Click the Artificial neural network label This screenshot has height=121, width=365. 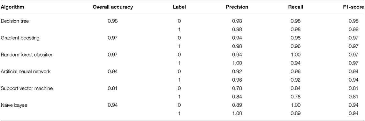click(x=22, y=71)
